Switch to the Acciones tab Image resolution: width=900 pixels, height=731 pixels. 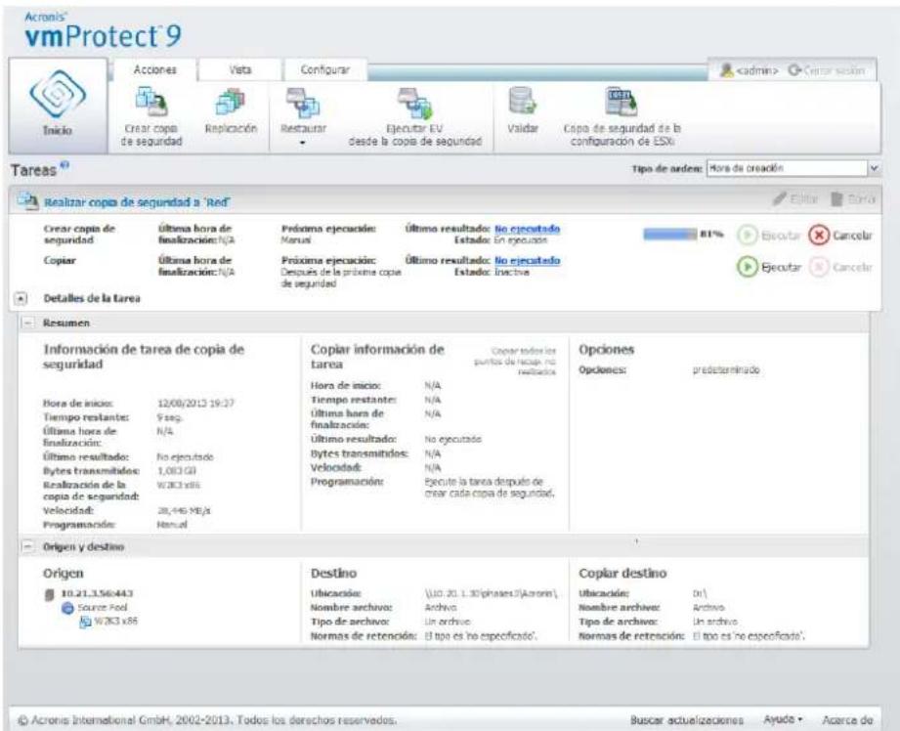click(x=155, y=69)
